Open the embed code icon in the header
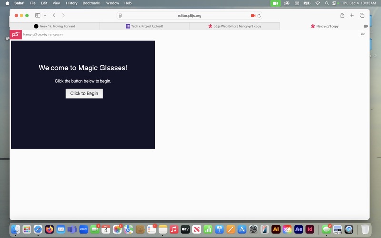 pyautogui.click(x=362, y=34)
